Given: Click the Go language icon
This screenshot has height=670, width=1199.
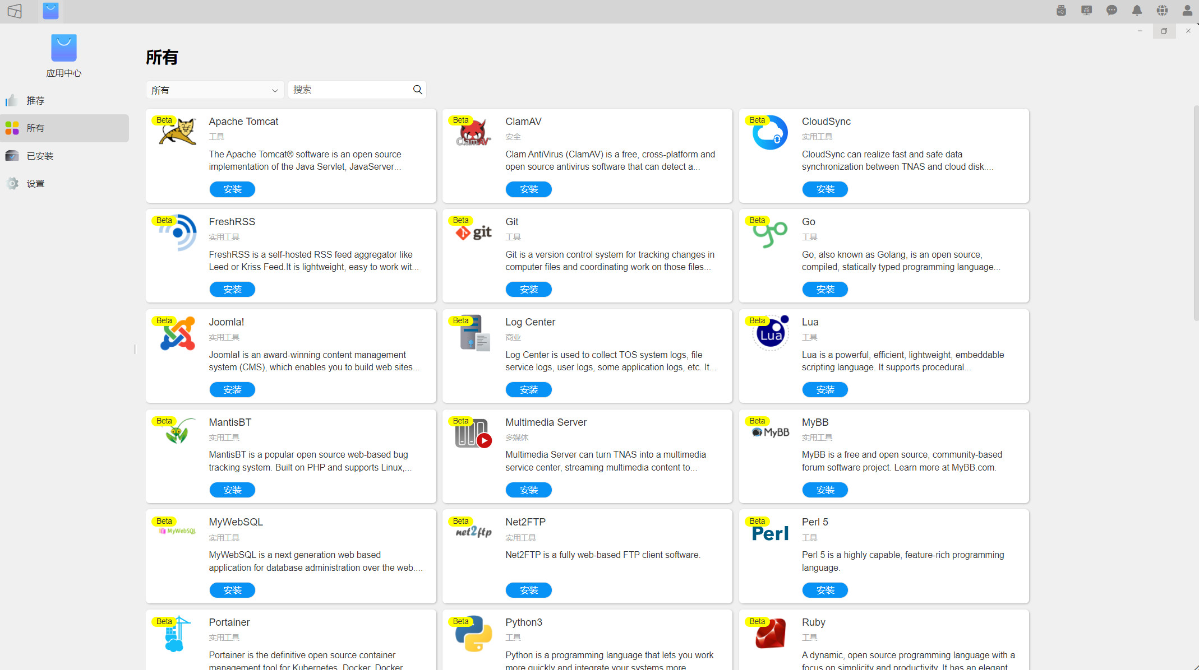Looking at the screenshot, I should click(x=770, y=233).
